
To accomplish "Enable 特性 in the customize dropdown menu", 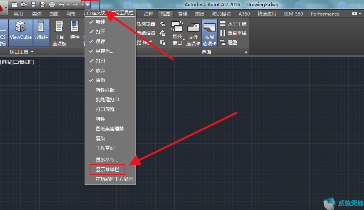I will point(110,119).
